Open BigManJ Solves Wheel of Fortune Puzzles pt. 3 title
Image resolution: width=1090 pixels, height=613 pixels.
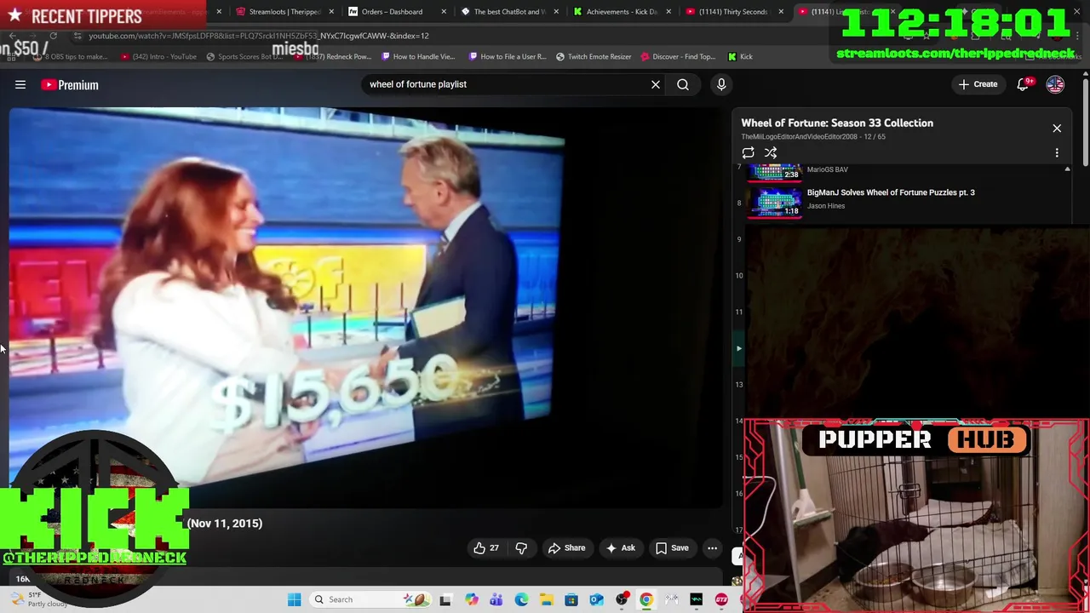[x=891, y=192]
